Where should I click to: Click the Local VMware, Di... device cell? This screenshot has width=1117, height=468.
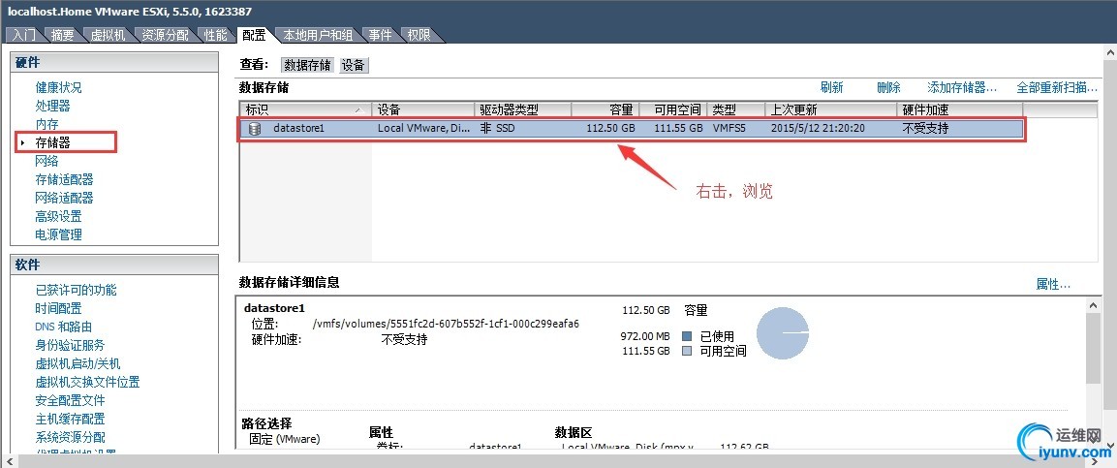click(x=423, y=129)
